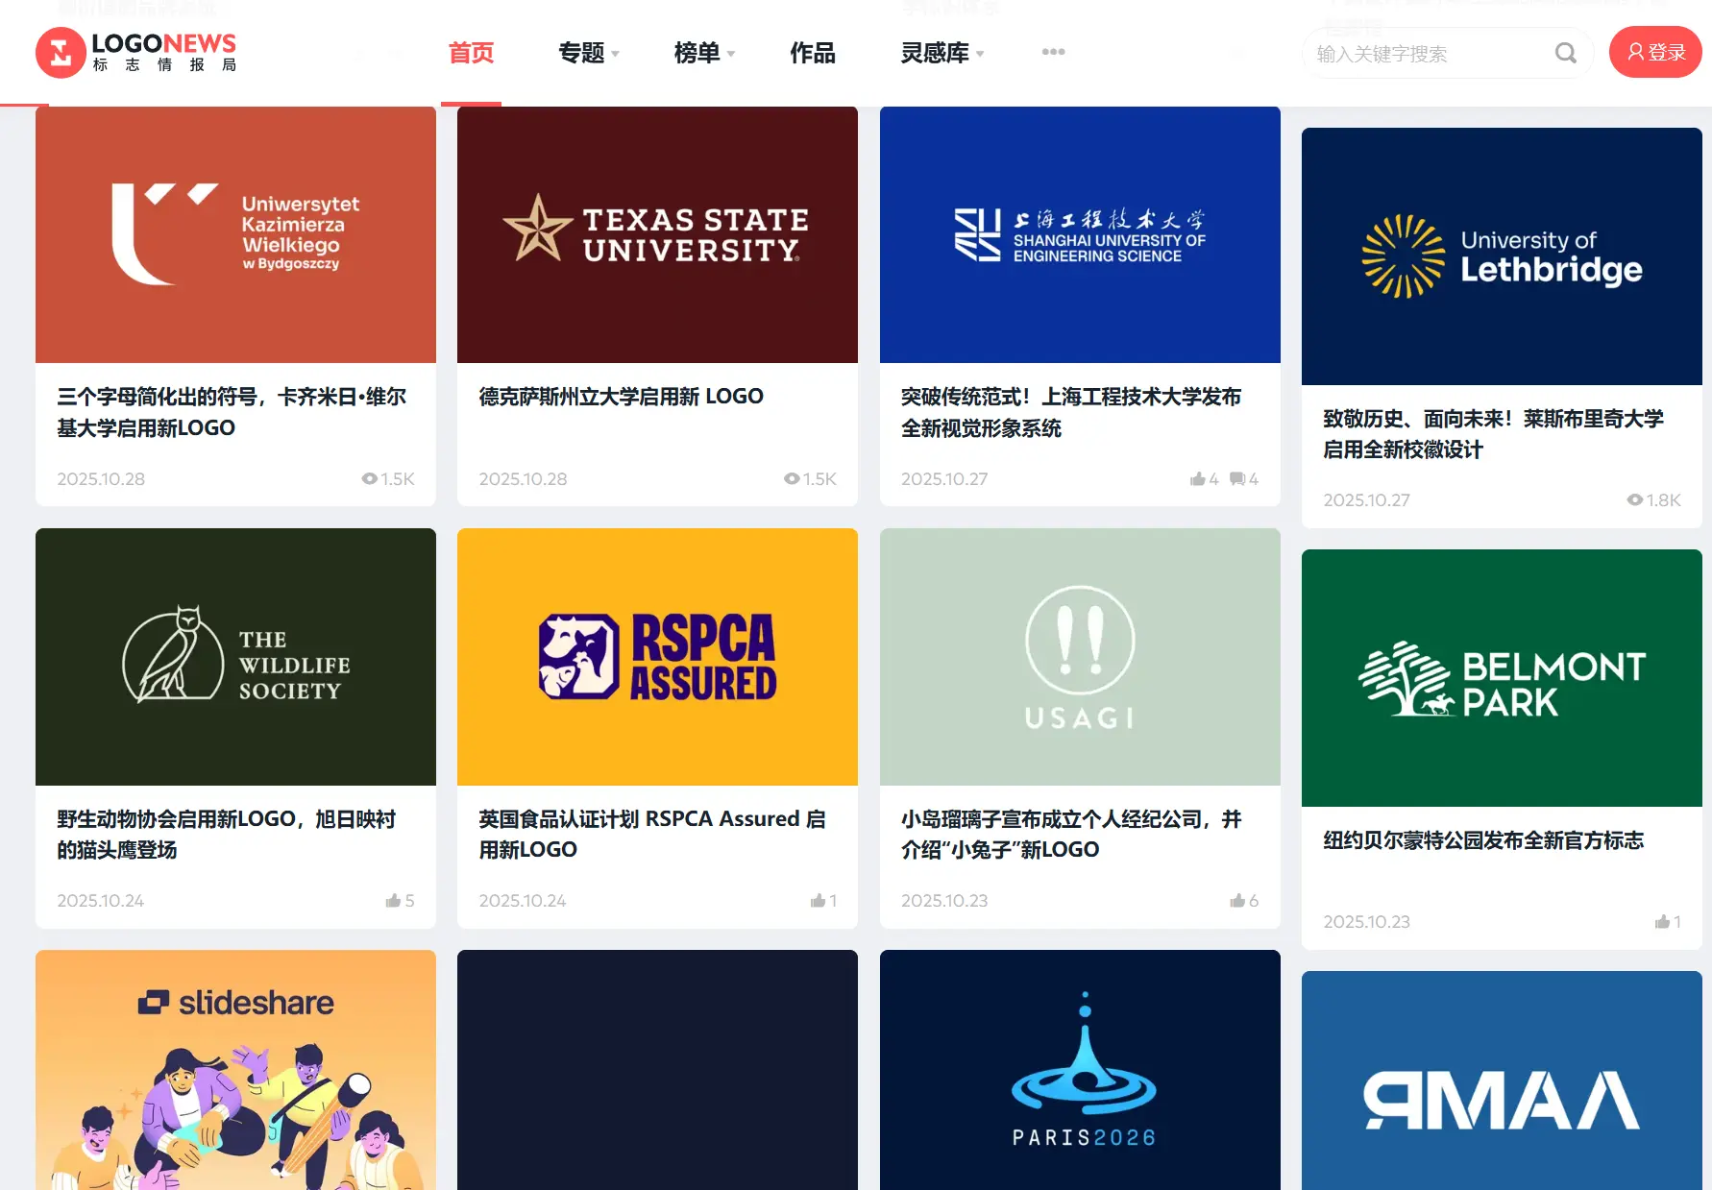Click like icon on USAGI card
This screenshot has height=1190, width=1712.
tap(1237, 901)
